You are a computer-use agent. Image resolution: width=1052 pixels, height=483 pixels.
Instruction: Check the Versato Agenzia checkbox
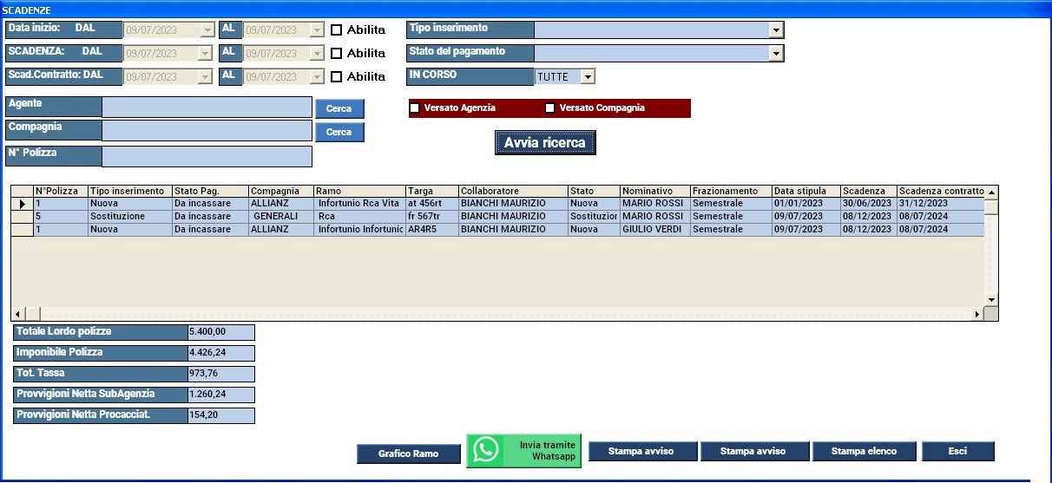tap(415, 108)
